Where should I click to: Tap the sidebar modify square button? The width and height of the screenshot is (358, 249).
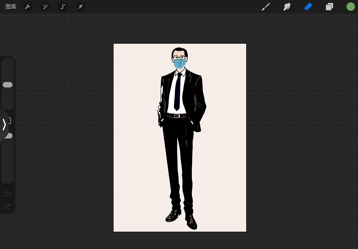10,121
